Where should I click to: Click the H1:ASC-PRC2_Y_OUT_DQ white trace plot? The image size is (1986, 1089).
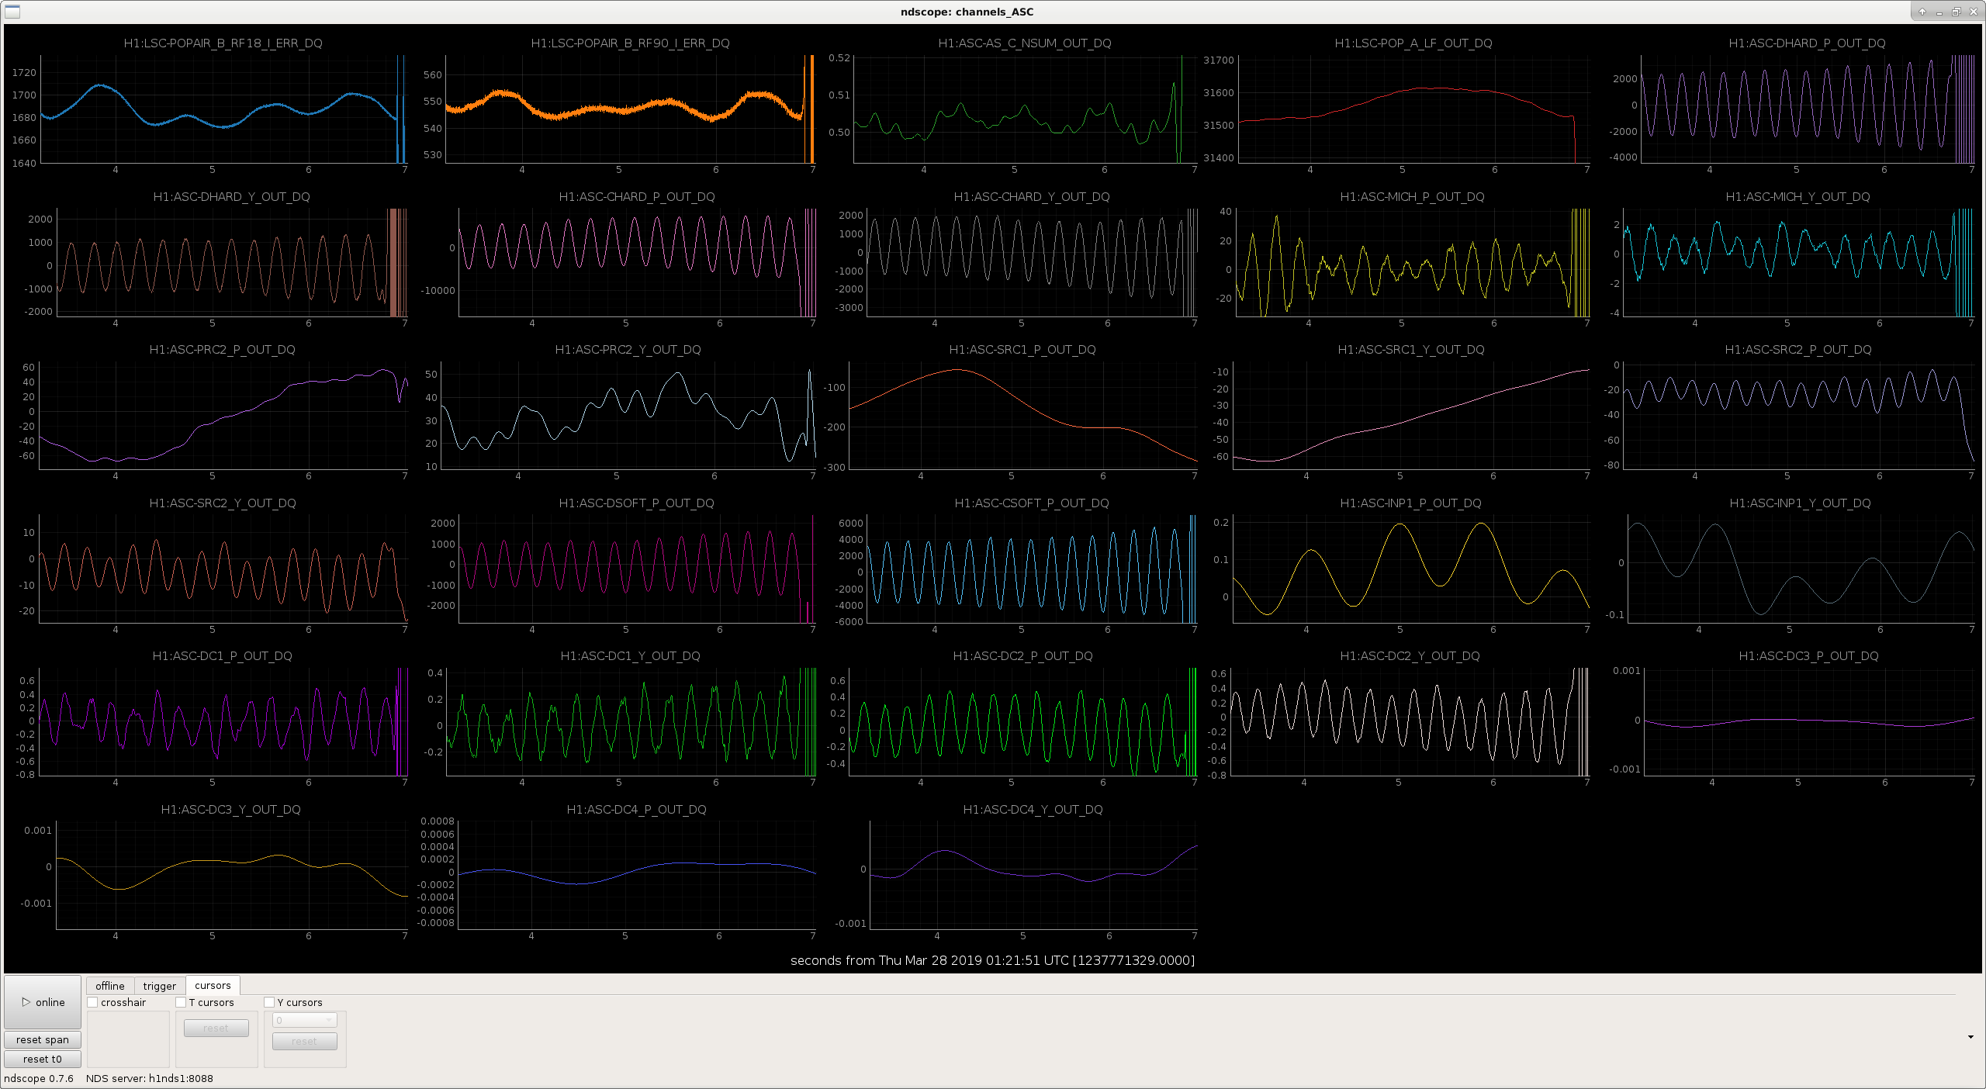pyautogui.click(x=628, y=415)
